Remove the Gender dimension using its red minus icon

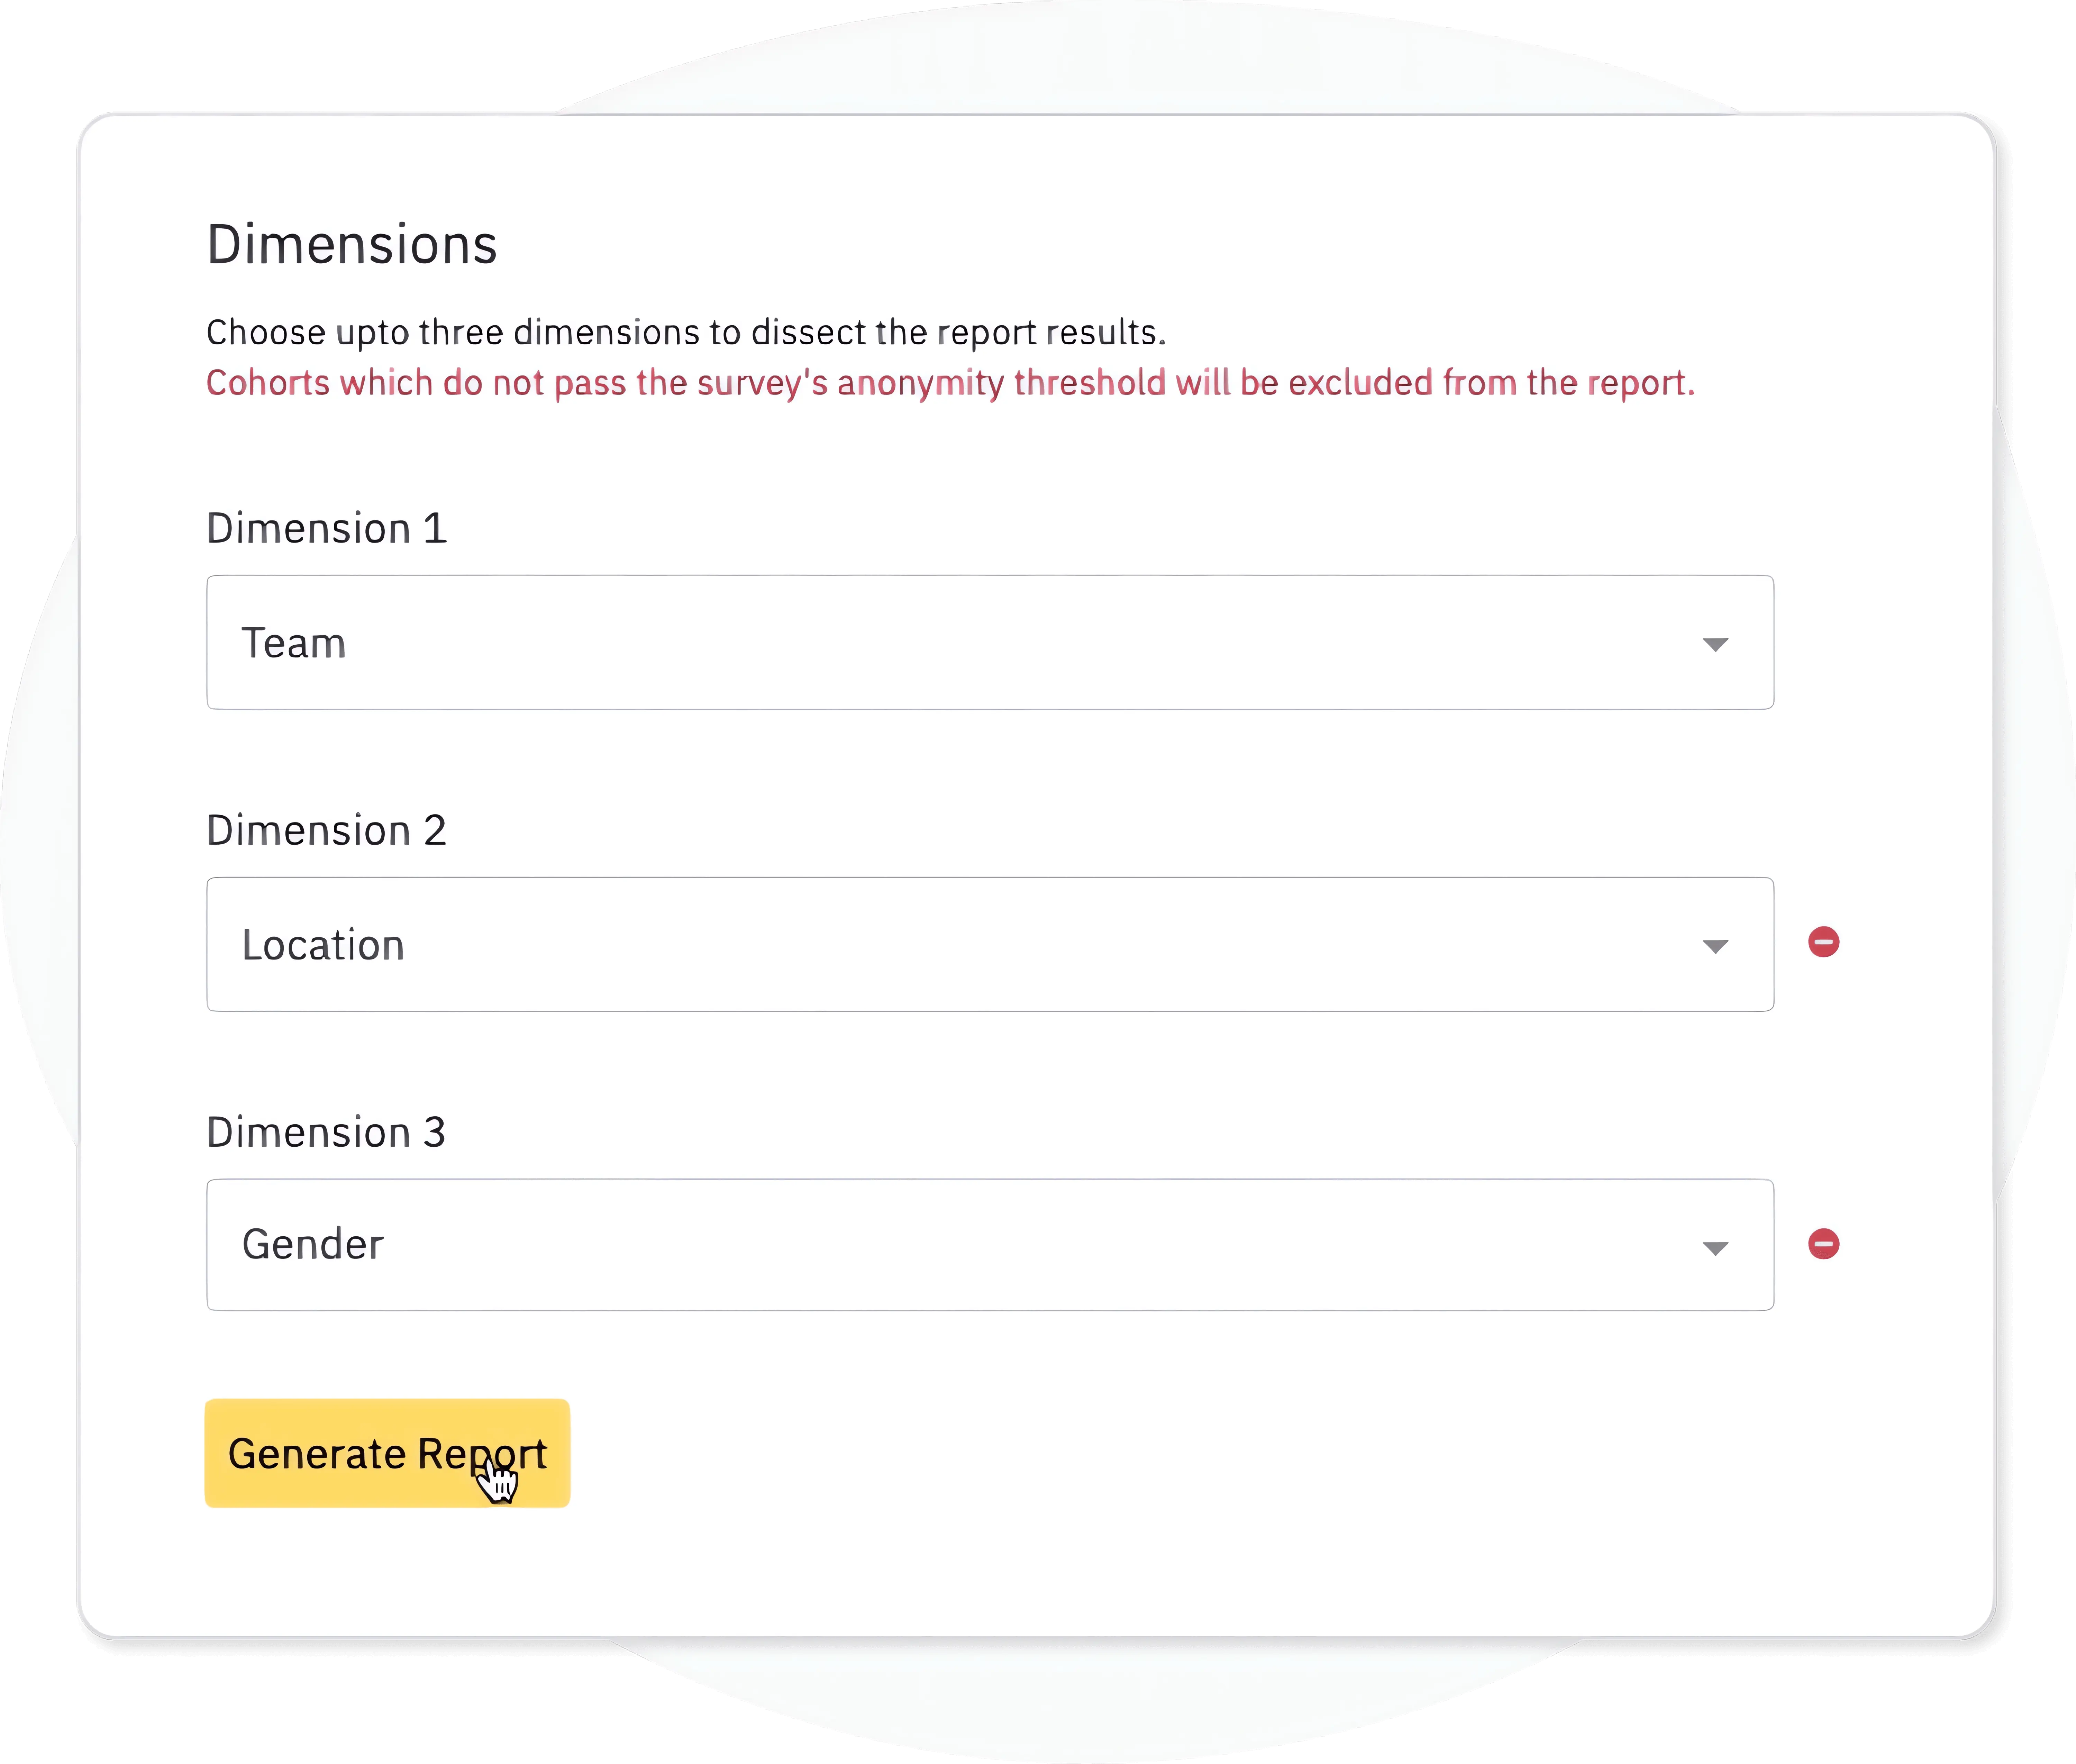tap(1824, 1243)
